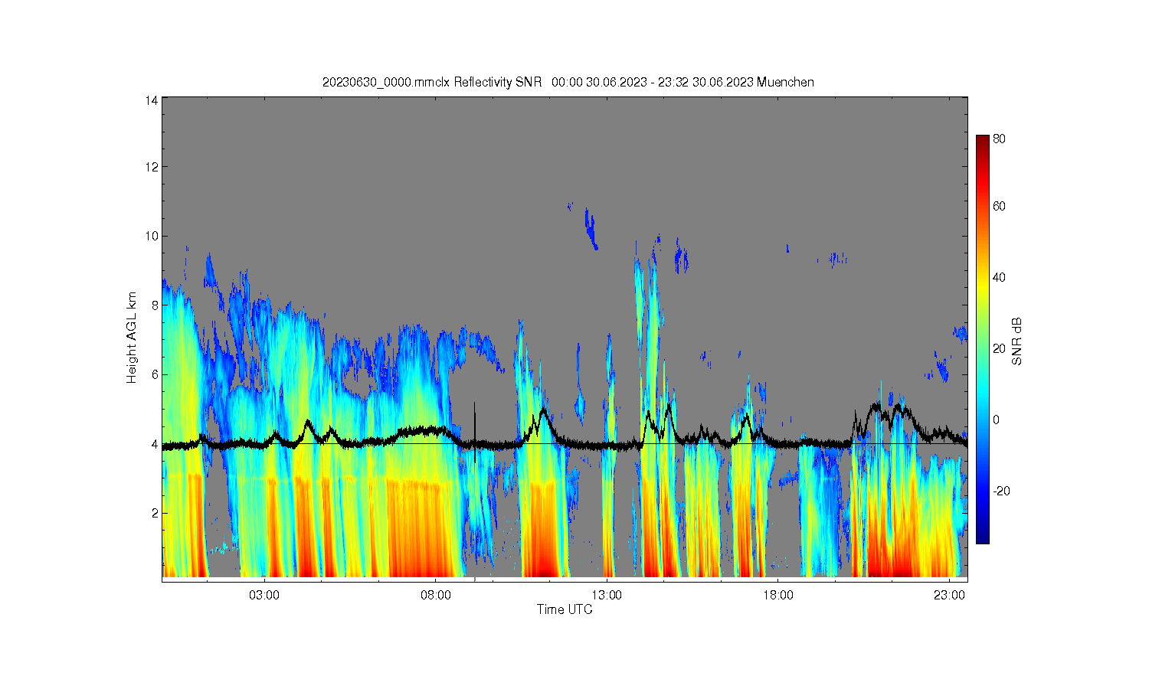The width and height of the screenshot is (1149, 689).
Task: Click the colorbar value 60
Action: click(1000, 206)
